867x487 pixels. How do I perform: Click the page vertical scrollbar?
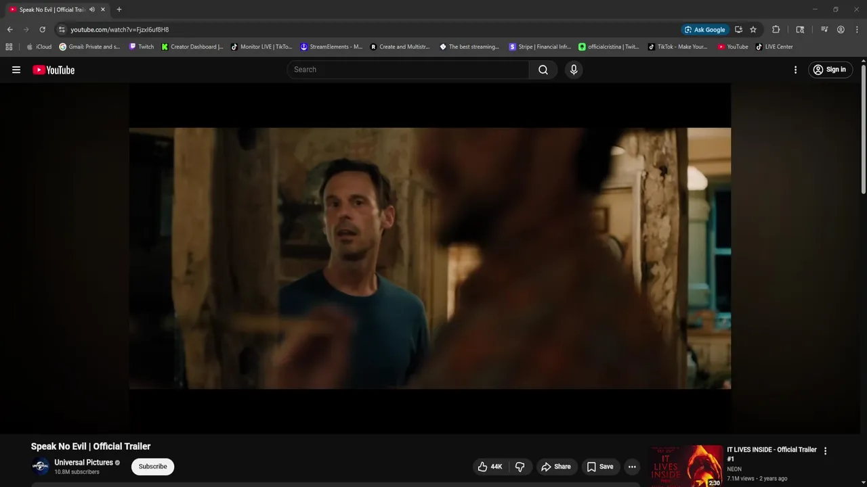864,129
